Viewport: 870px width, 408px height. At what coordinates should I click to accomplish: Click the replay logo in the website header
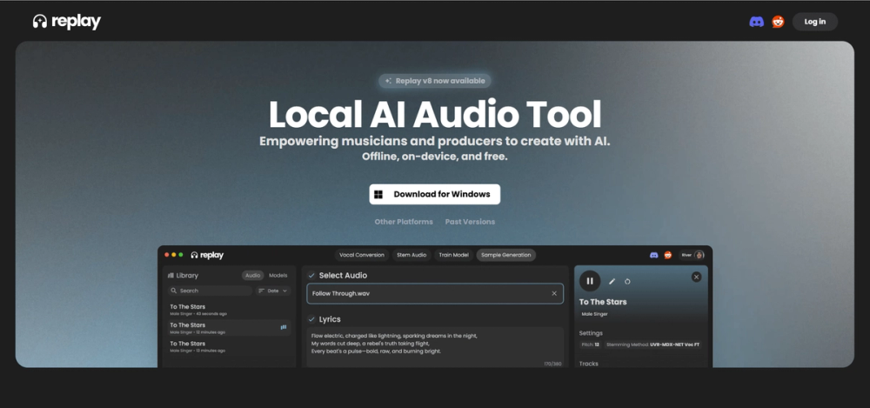67,22
